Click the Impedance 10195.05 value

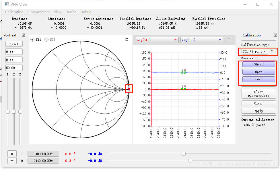tap(25, 24)
